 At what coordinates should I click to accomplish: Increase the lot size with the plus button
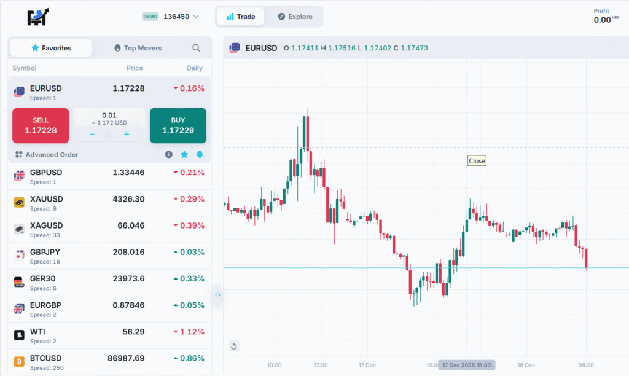pyautogui.click(x=127, y=134)
